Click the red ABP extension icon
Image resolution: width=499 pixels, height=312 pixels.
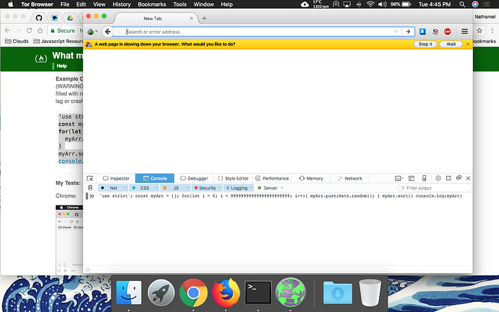[x=448, y=31]
